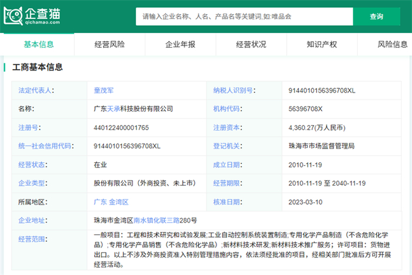Switch to the 基本信息 tab
Screen dimensions: 412x275
click(x=39, y=44)
